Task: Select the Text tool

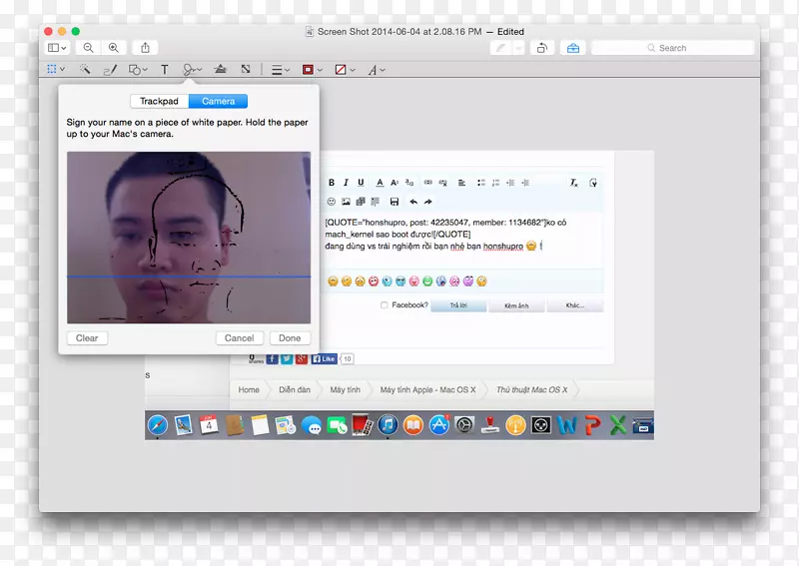Action: pyautogui.click(x=165, y=70)
